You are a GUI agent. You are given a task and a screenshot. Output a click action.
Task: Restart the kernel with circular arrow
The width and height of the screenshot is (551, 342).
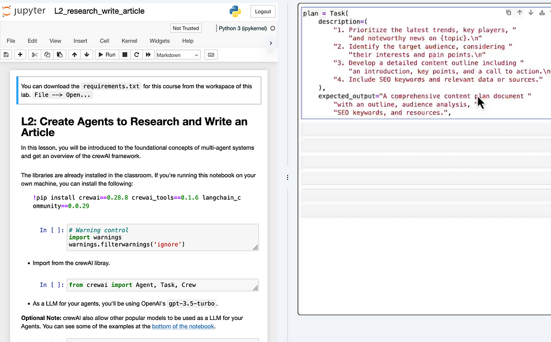137,55
